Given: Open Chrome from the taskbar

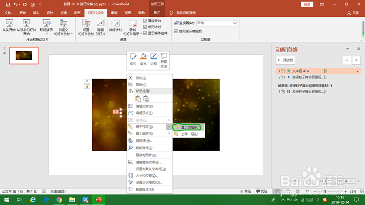Looking at the screenshot, I should coord(59,200).
